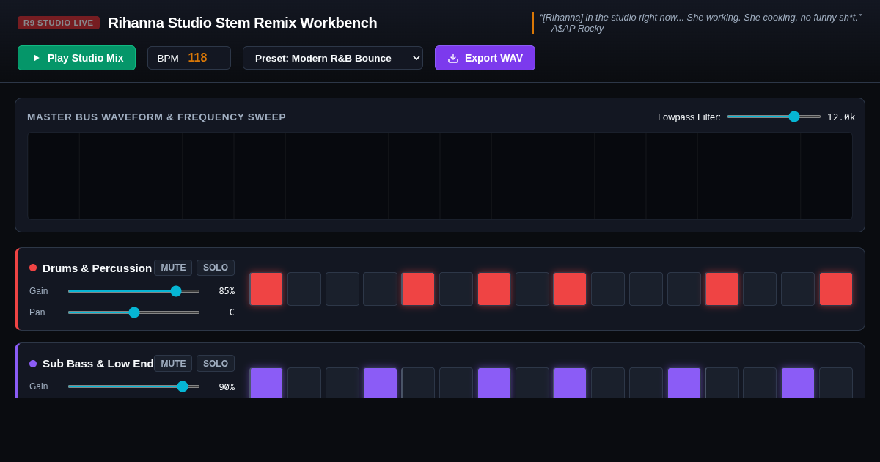Screen dimensions: 880x462
Task: Toggle step 15 of the Sub Bass sequencer
Action: click(798, 383)
